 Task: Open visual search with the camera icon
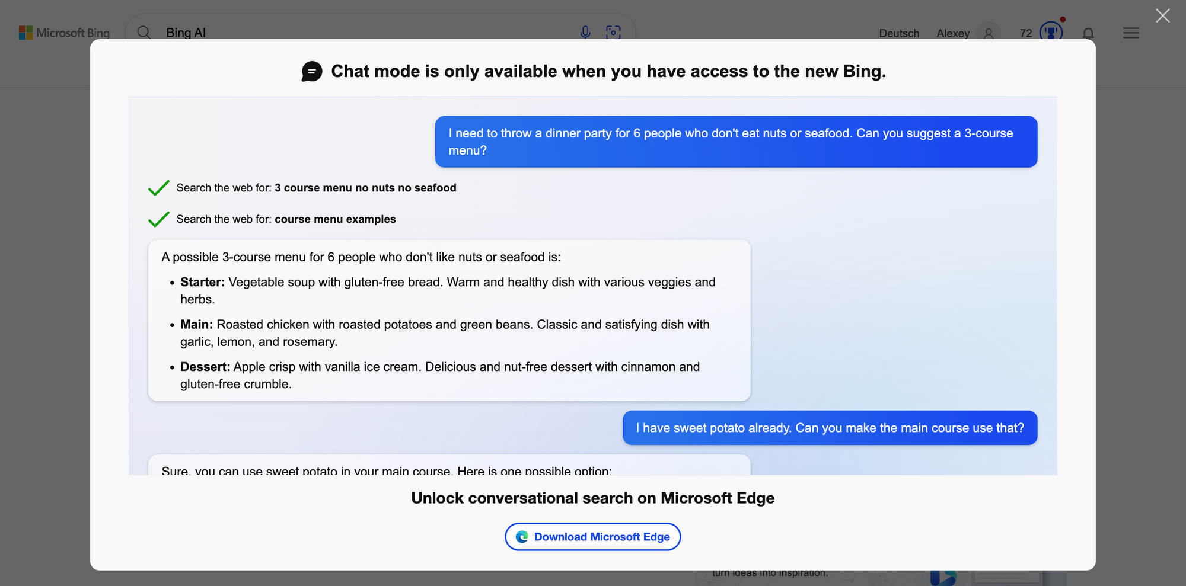coord(614,33)
